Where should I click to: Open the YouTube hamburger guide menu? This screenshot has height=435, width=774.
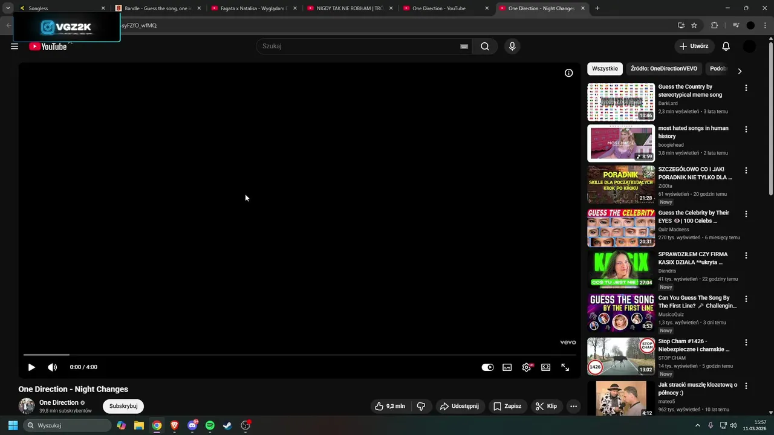coord(15,47)
